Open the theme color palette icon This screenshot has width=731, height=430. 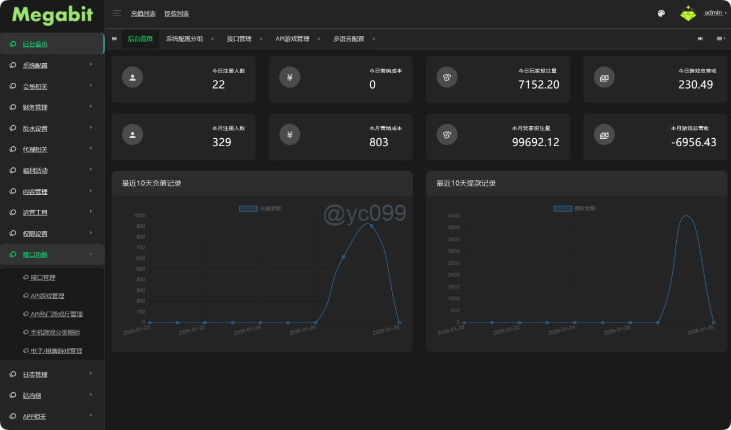coord(661,13)
